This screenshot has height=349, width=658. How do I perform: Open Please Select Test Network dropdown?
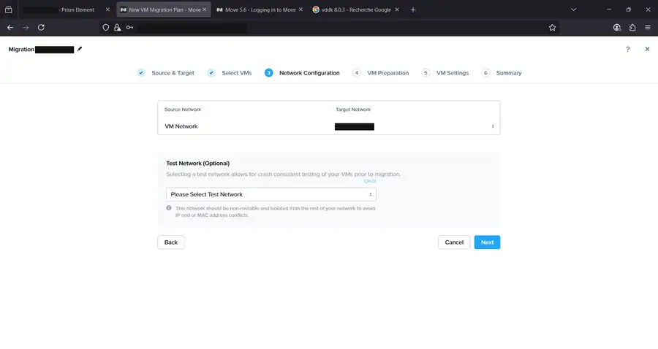[x=271, y=194]
